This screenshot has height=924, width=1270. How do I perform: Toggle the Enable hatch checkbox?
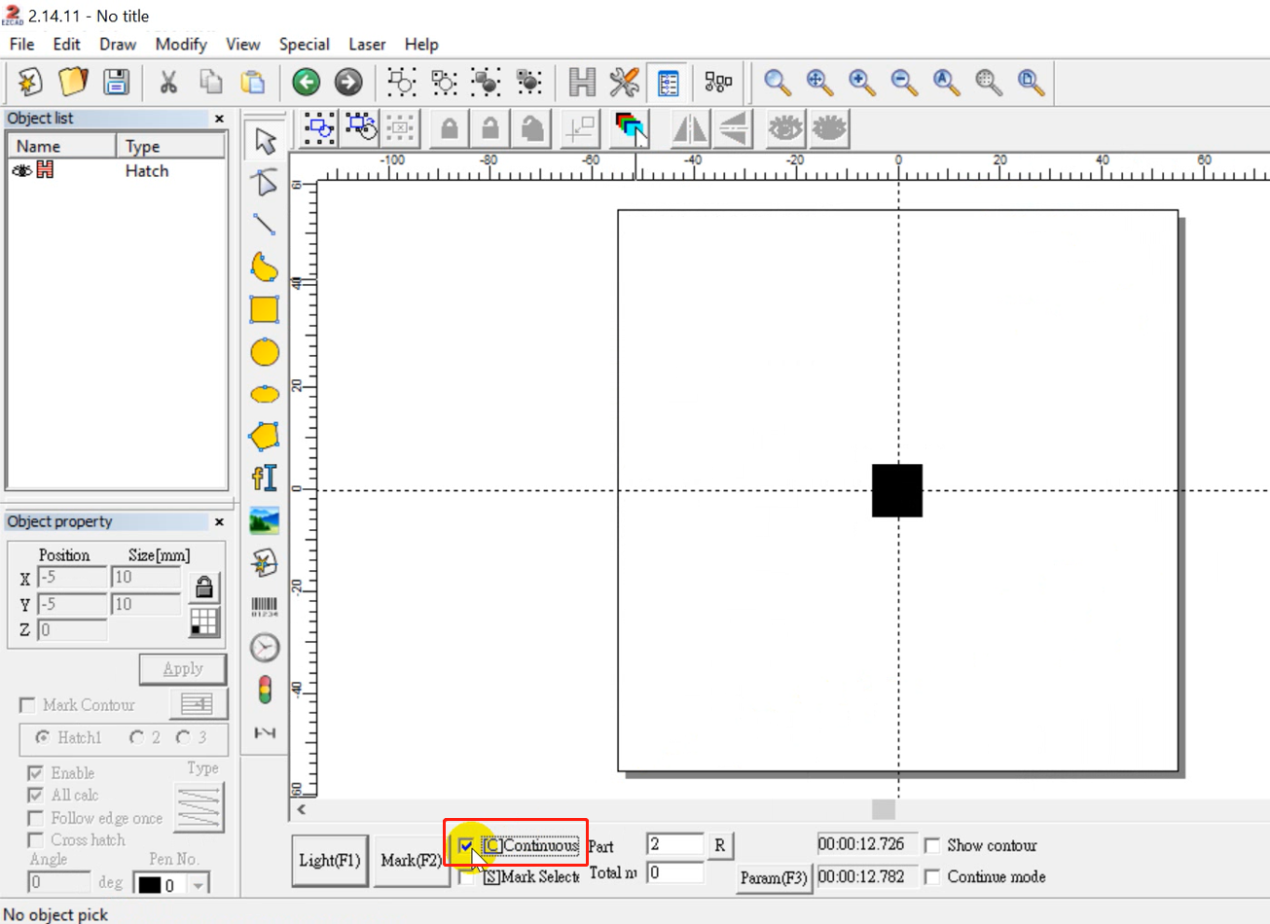point(35,773)
